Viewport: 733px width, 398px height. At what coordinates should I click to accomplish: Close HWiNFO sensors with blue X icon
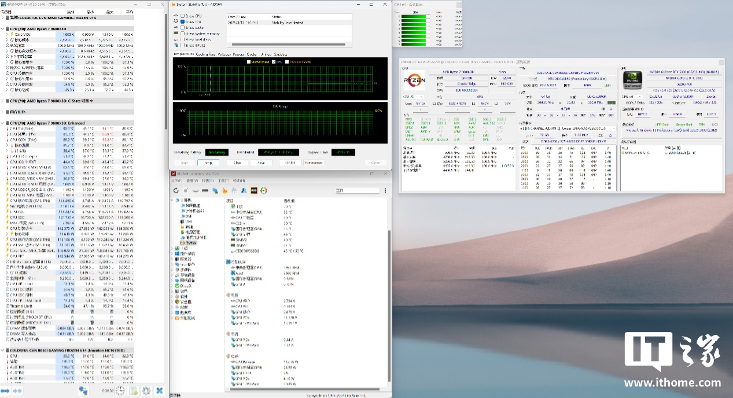[159, 391]
